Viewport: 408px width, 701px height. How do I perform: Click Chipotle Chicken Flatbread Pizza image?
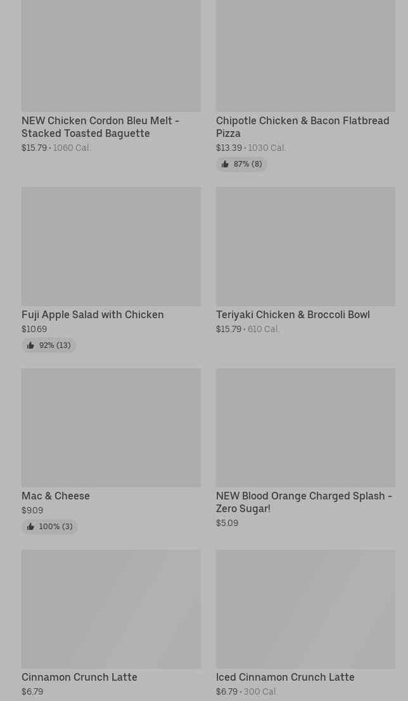tap(305, 56)
